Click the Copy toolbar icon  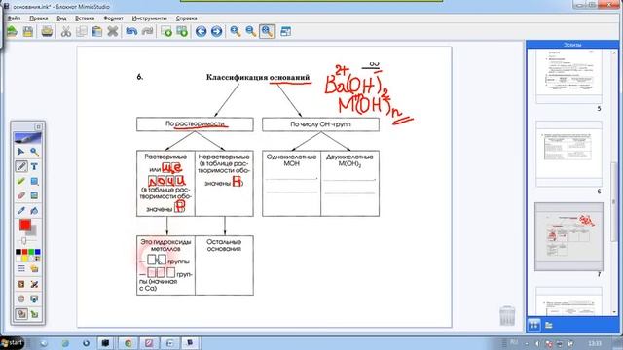82,31
